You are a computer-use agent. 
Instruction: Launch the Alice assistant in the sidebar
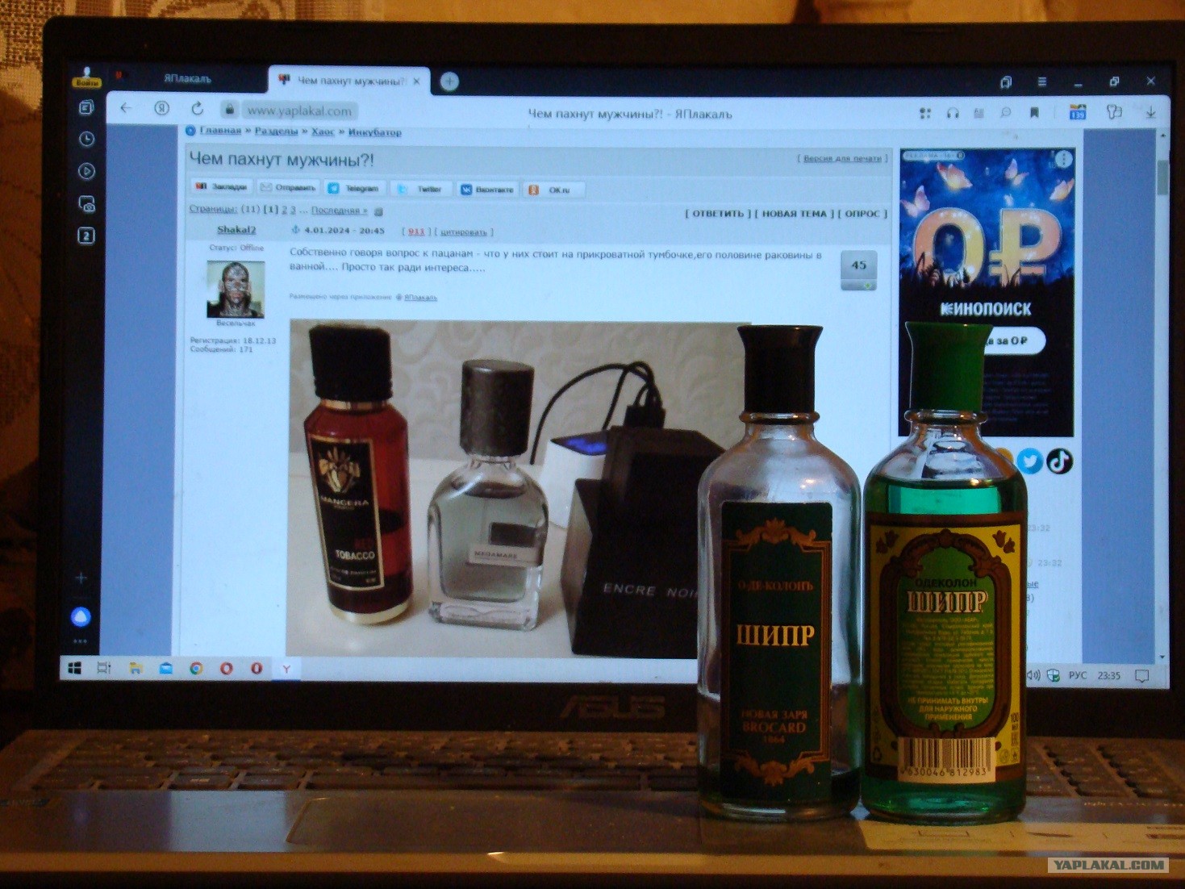coord(81,617)
